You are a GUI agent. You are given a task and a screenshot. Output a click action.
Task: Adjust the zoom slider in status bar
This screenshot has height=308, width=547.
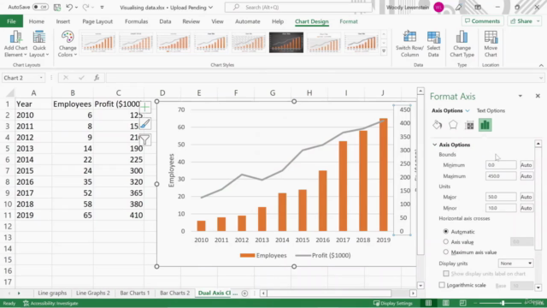tap(503, 303)
